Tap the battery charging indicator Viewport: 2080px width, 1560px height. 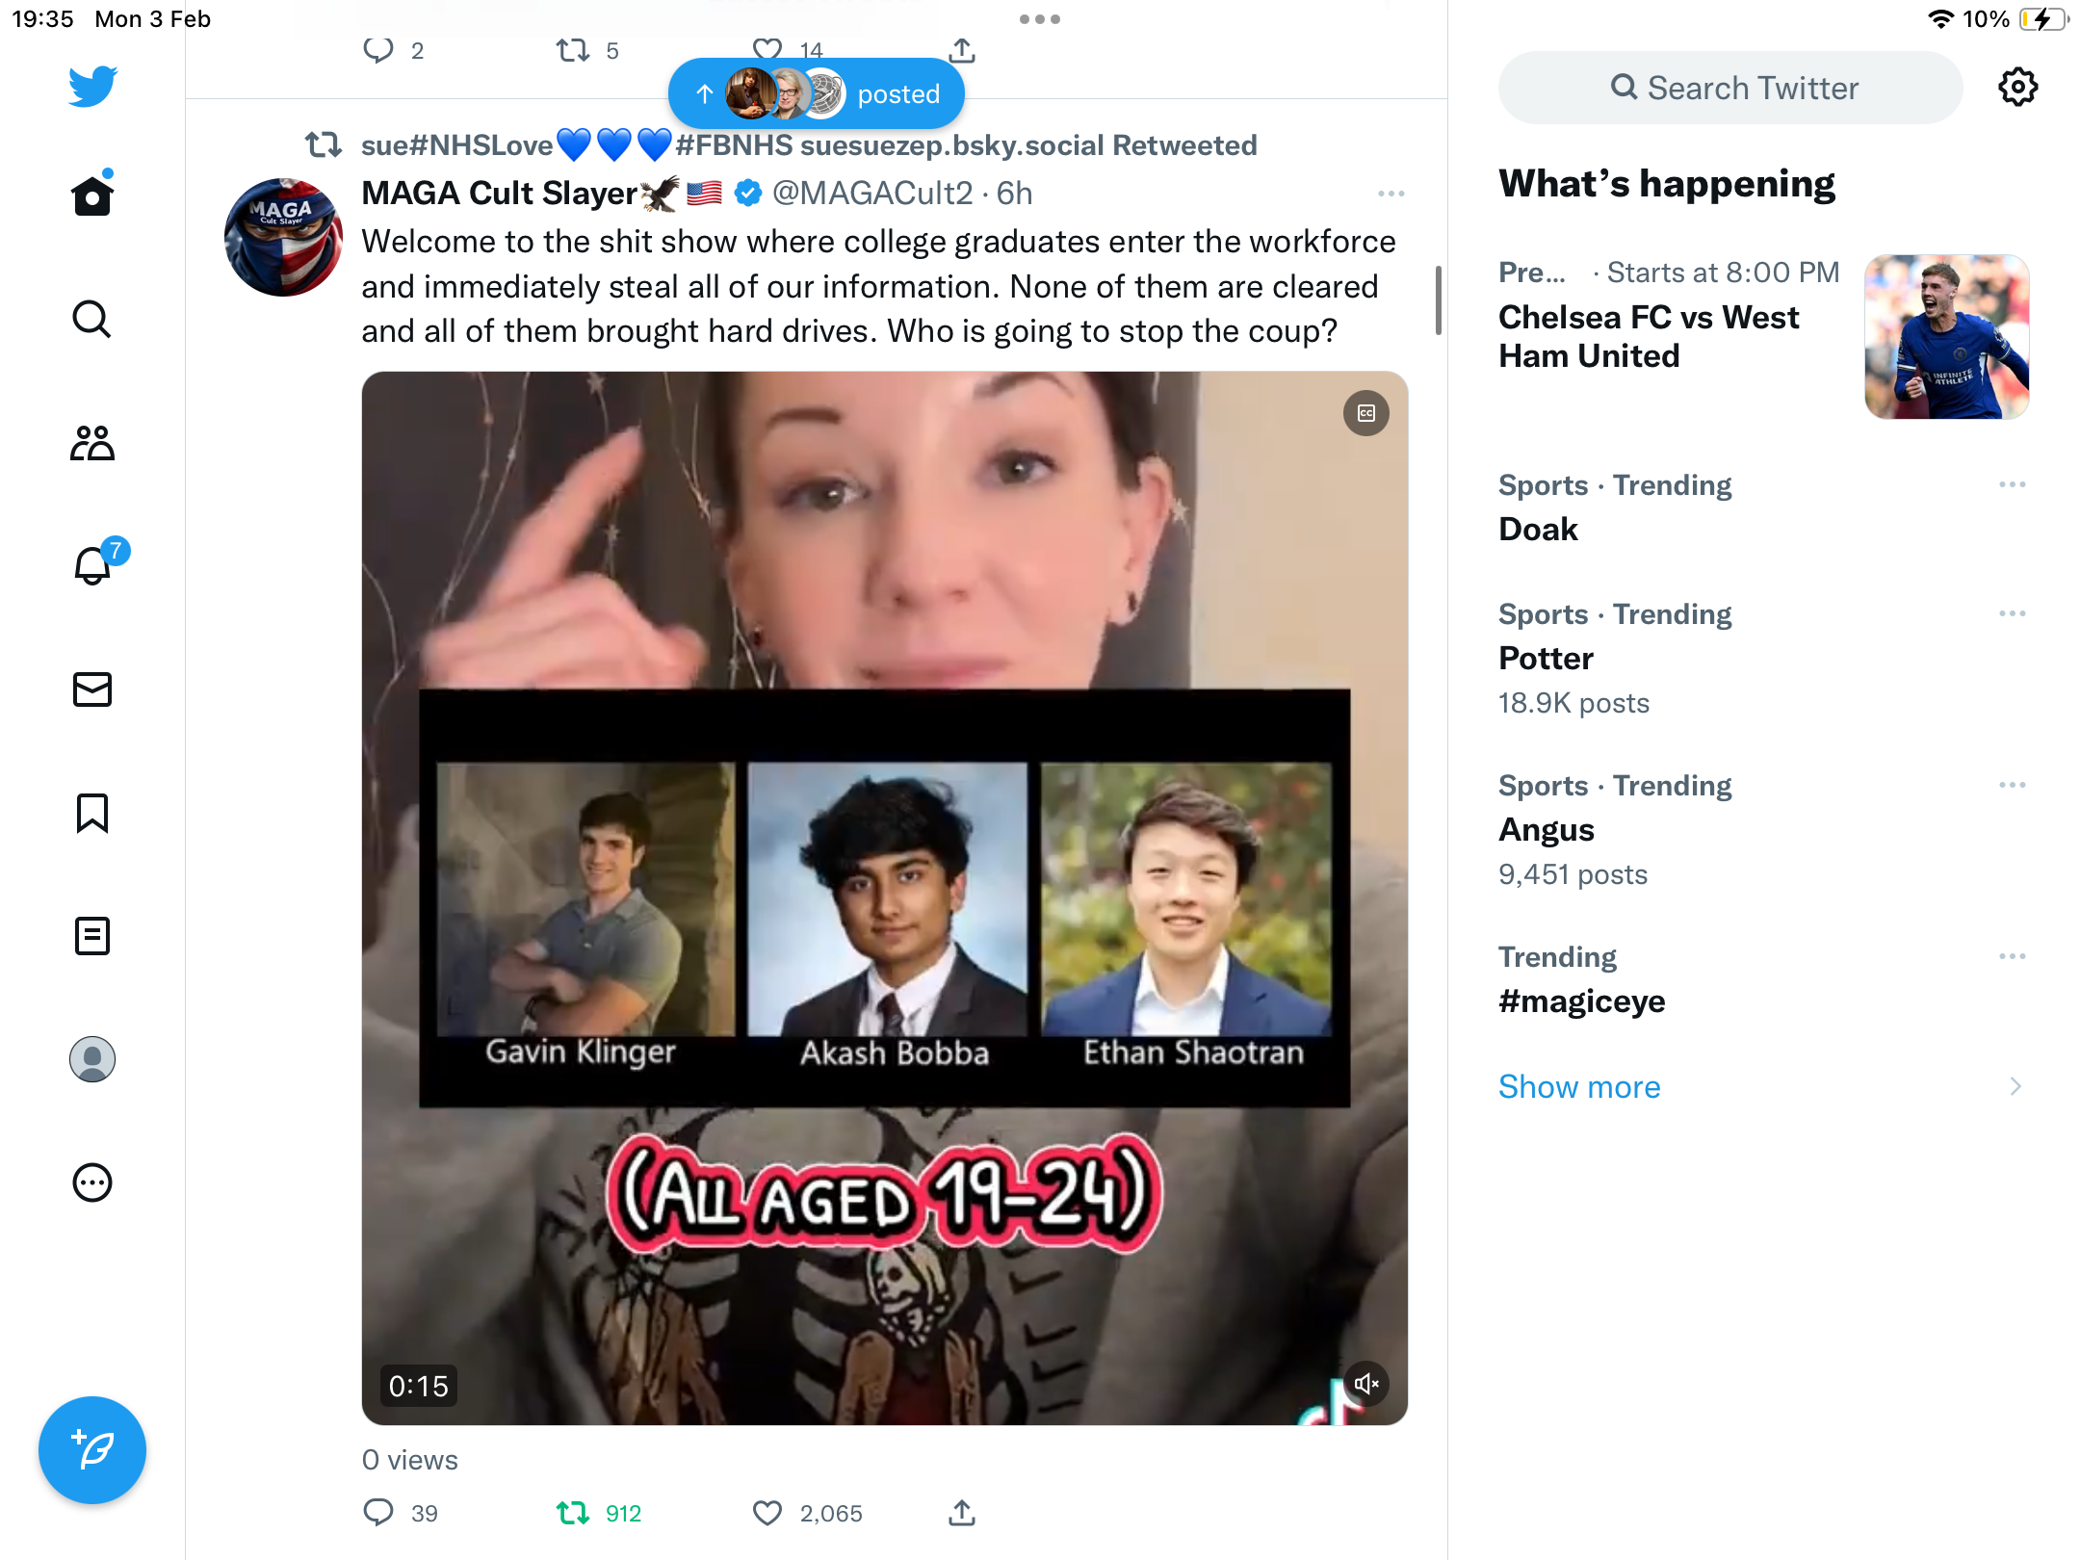pos(2044,19)
